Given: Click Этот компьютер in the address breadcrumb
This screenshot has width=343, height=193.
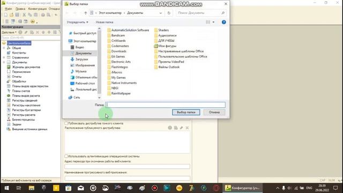Looking at the screenshot, I should coord(110,13).
